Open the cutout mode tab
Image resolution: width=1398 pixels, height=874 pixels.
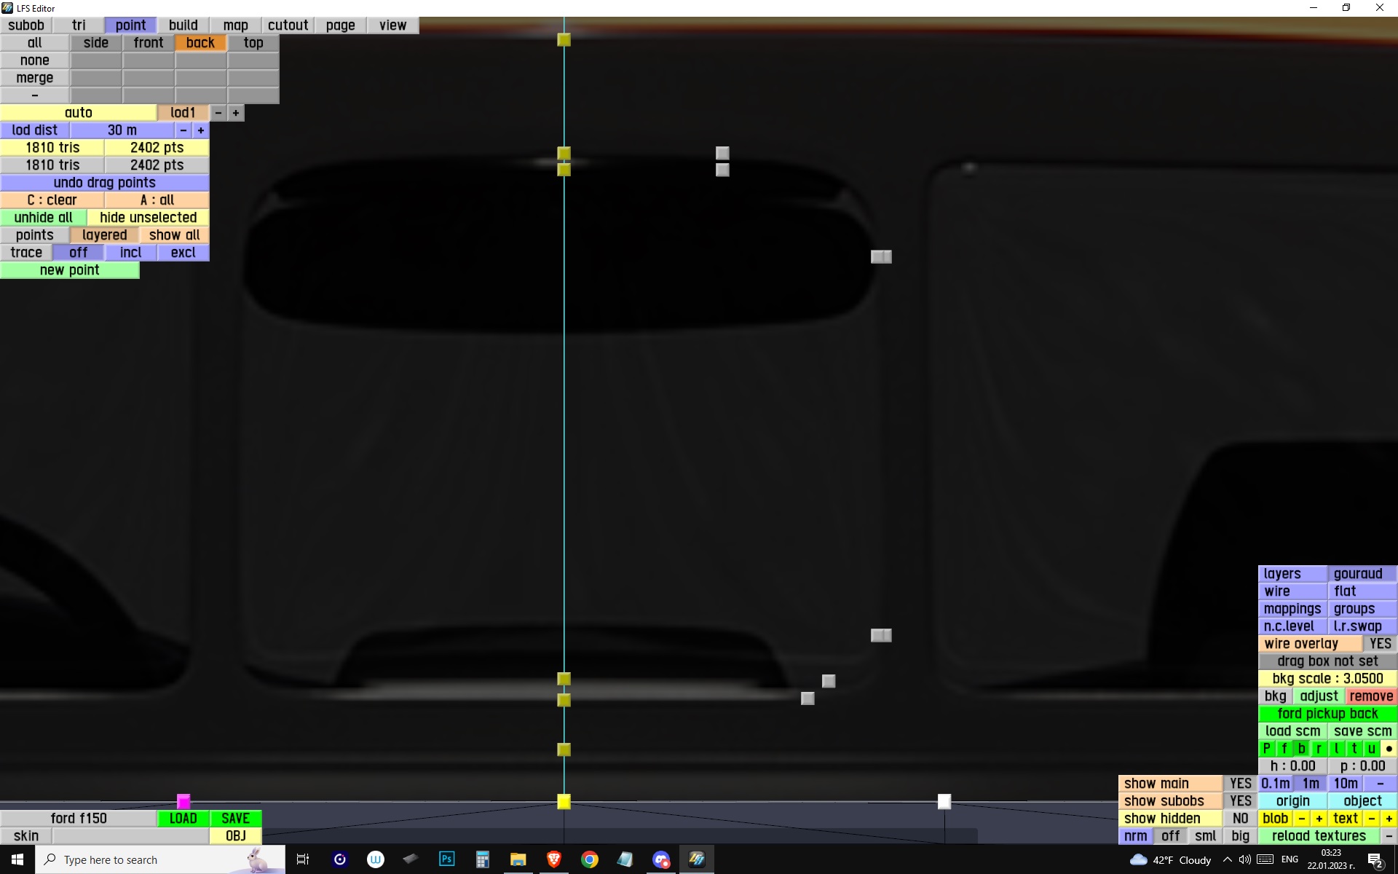tap(288, 25)
